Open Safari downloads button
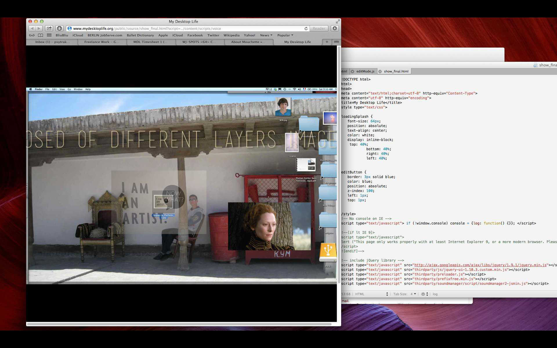This screenshot has height=348, width=557. (335, 28)
